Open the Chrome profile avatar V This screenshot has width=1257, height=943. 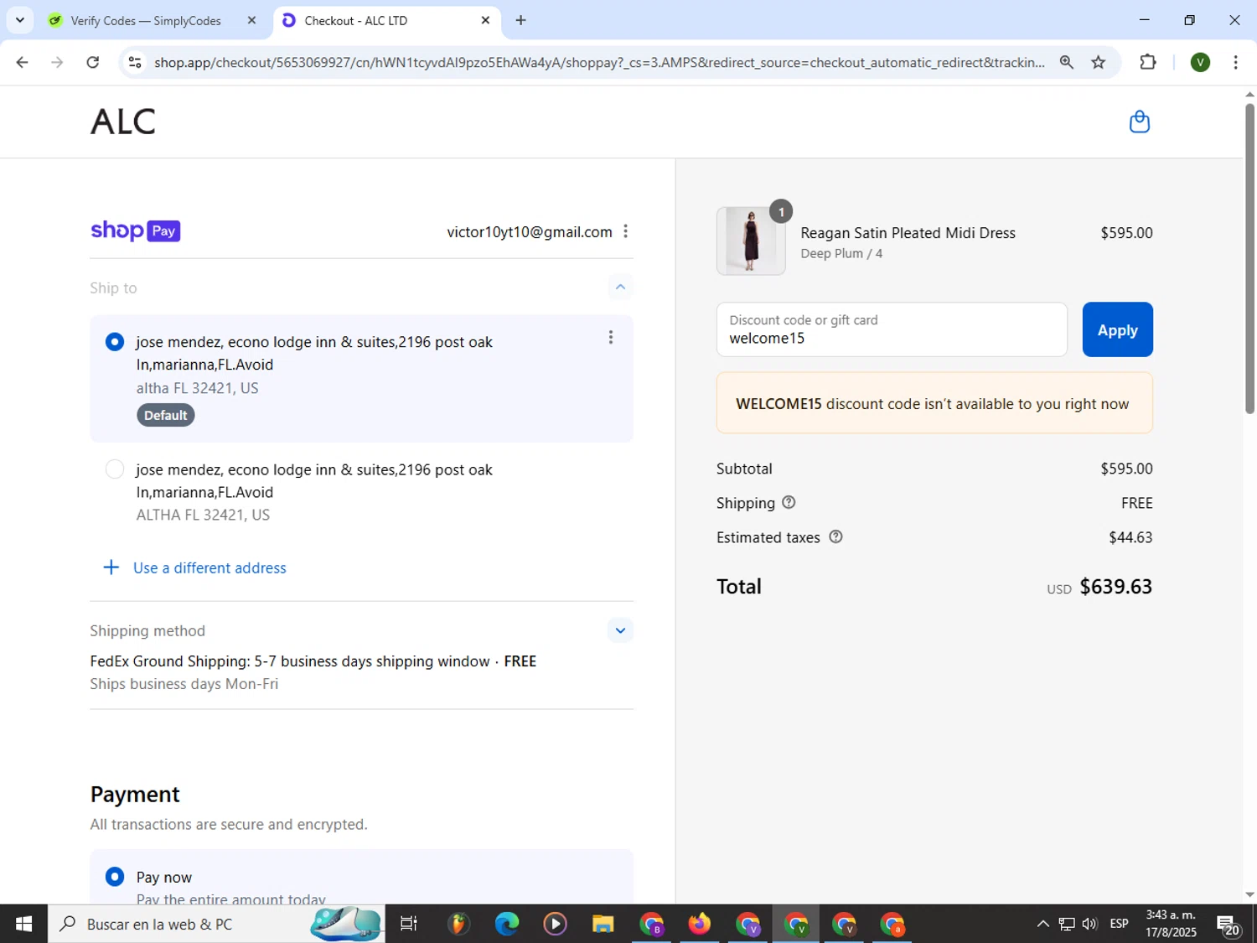(1200, 62)
